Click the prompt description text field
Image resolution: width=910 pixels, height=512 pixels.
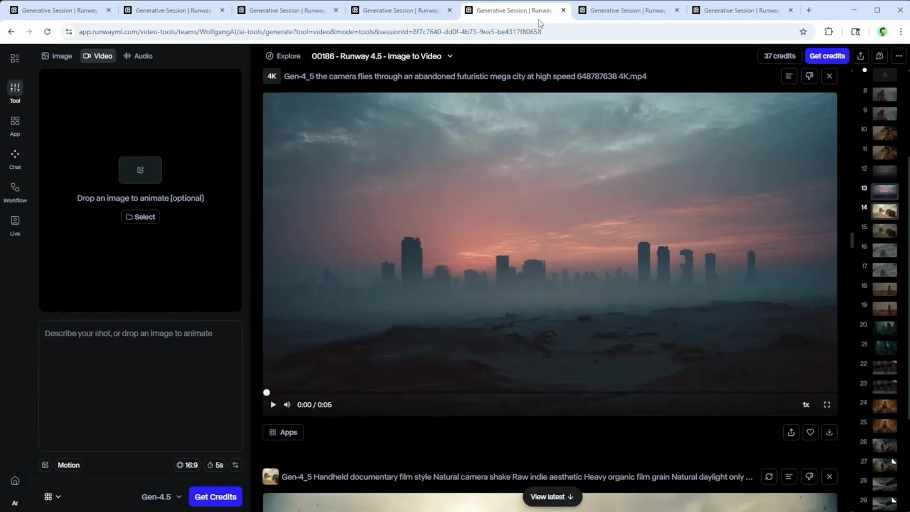tap(140, 386)
